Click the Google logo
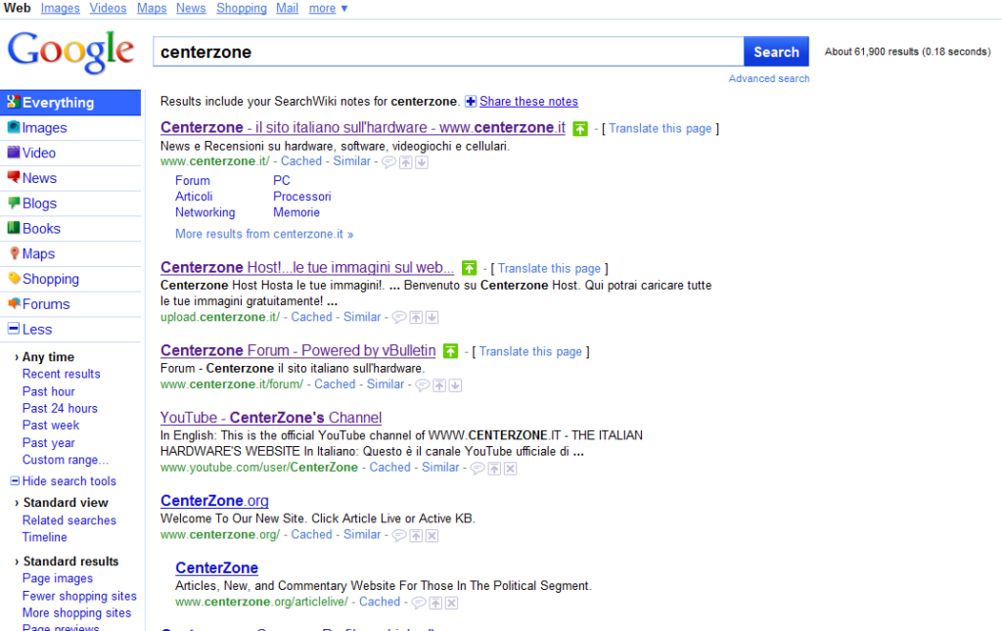Image resolution: width=1002 pixels, height=631 pixels. (x=70, y=51)
